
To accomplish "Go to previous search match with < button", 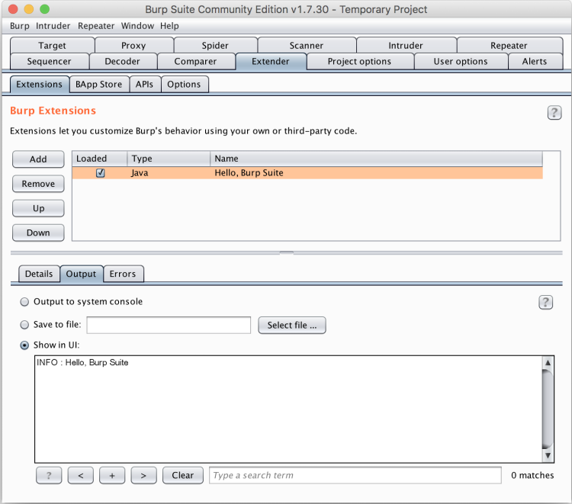I will (81, 476).
